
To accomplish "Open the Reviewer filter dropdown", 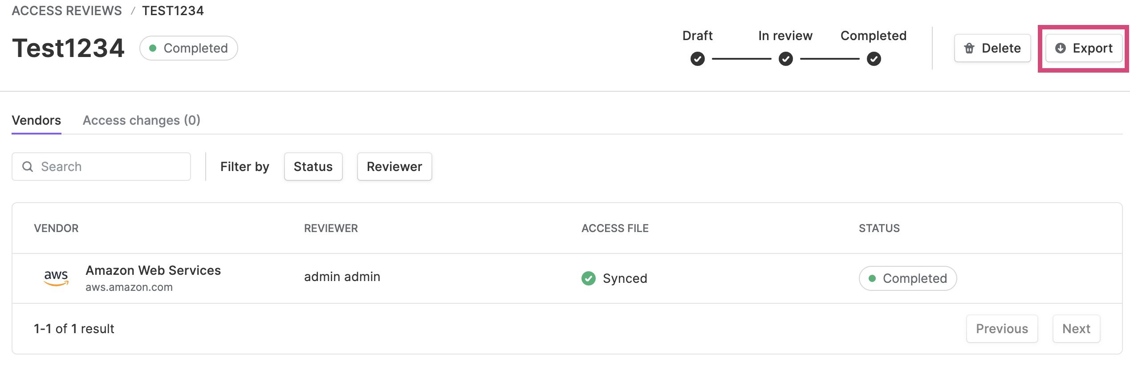I will (x=394, y=167).
